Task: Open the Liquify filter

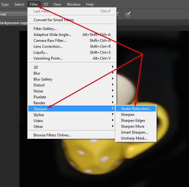Action: pyautogui.click(x=72, y=52)
